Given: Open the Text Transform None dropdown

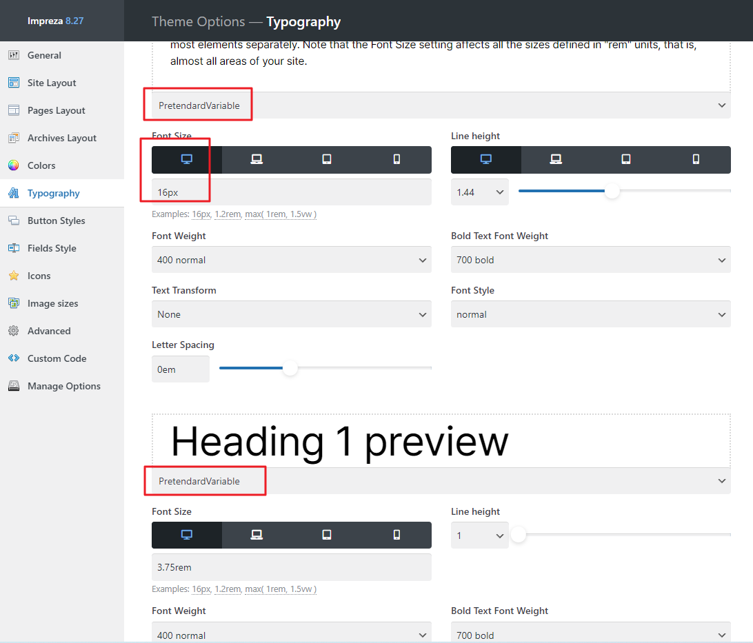Looking at the screenshot, I should tap(292, 314).
